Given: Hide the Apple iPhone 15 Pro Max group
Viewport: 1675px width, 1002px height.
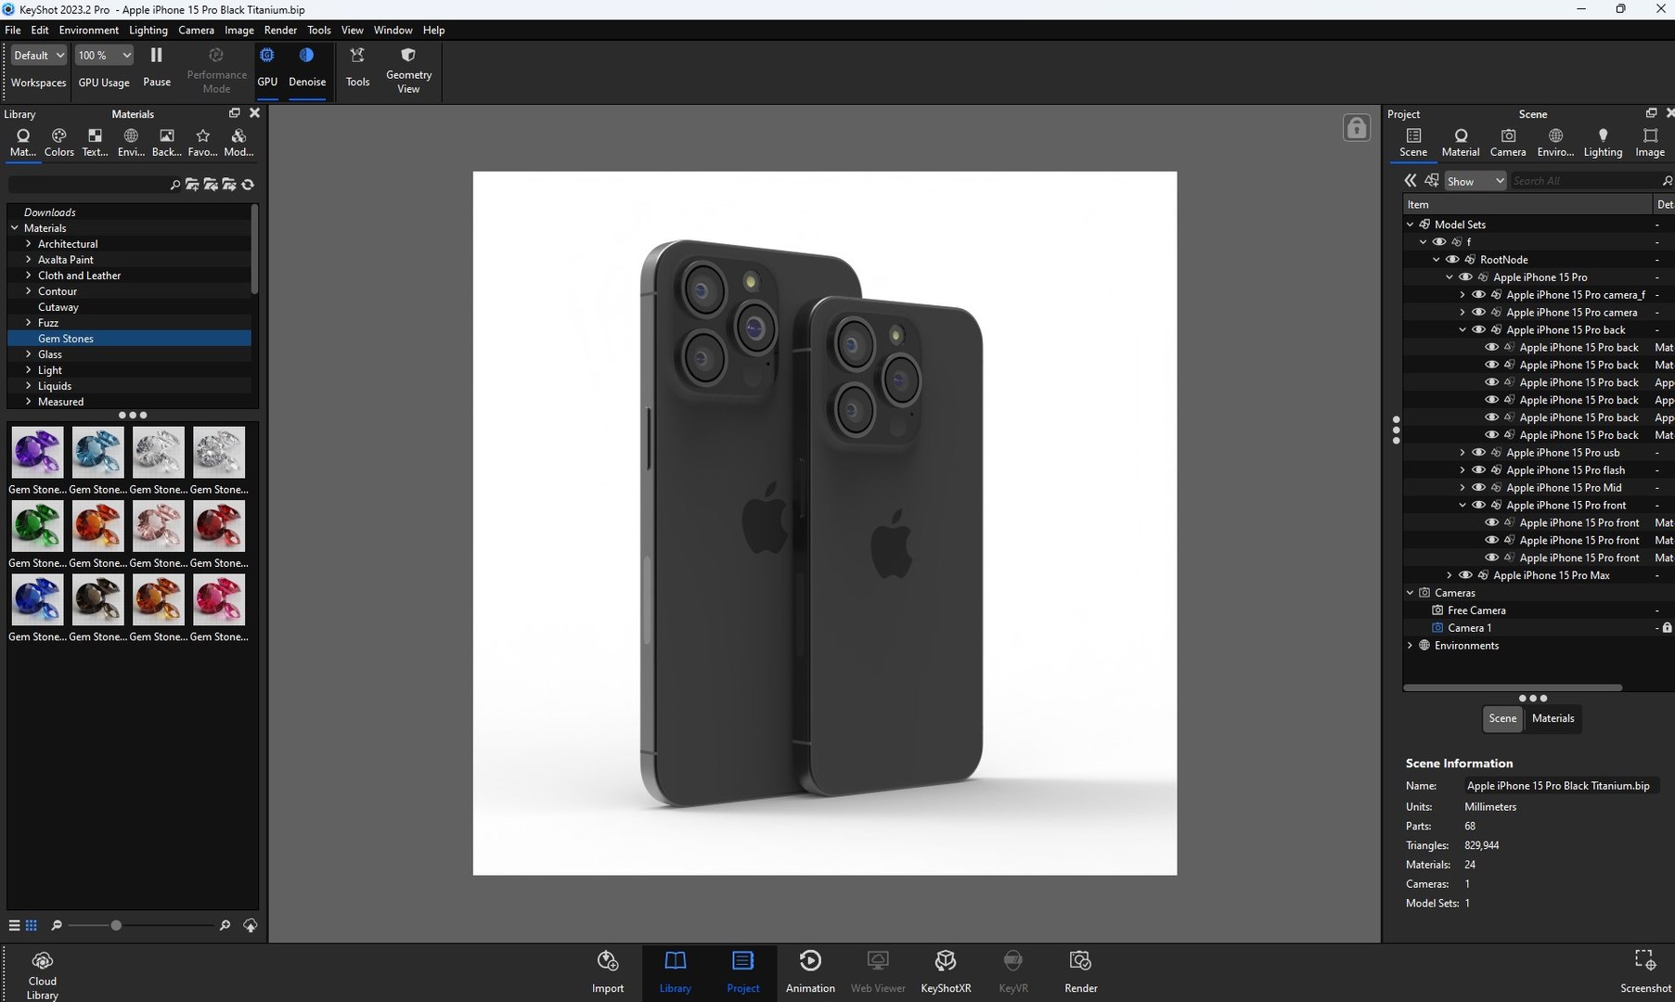Looking at the screenshot, I should coord(1465,575).
